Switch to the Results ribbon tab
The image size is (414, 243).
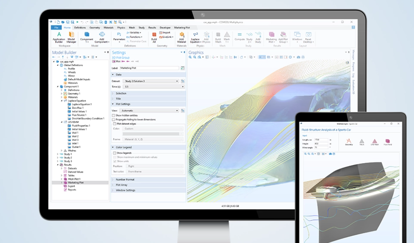(152, 28)
